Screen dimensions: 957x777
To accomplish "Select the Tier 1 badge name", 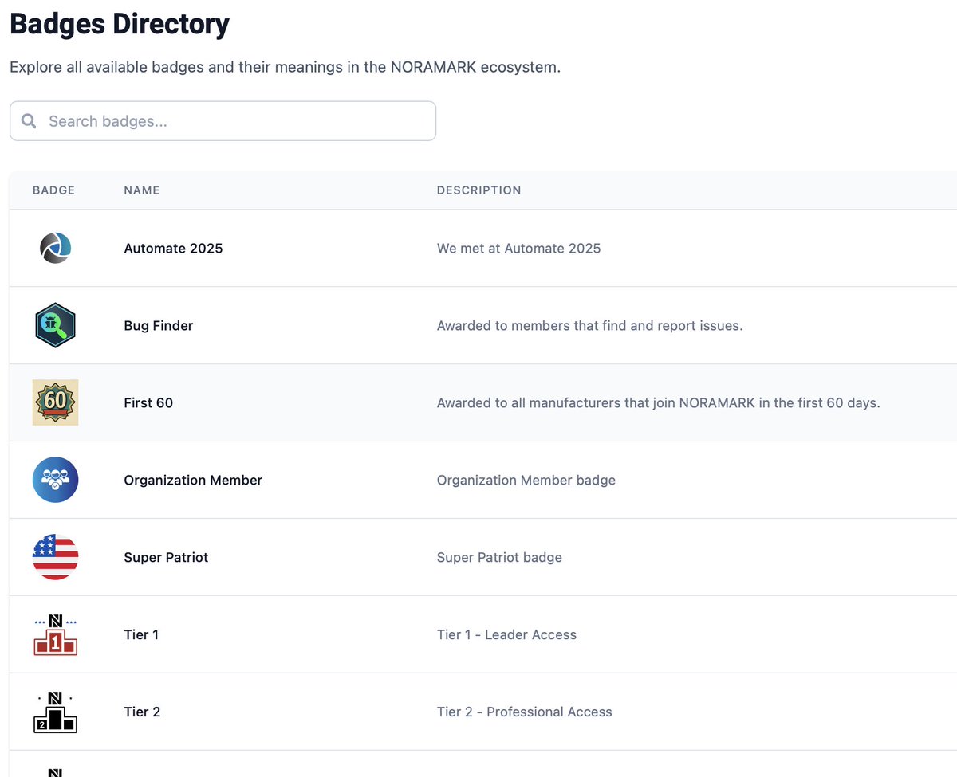I will [141, 634].
